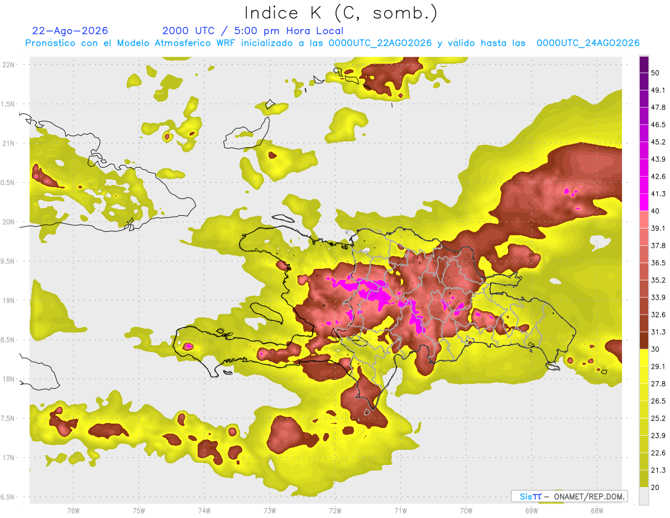
Task: Click the longitude axis label '71W'
Action: [x=400, y=511]
